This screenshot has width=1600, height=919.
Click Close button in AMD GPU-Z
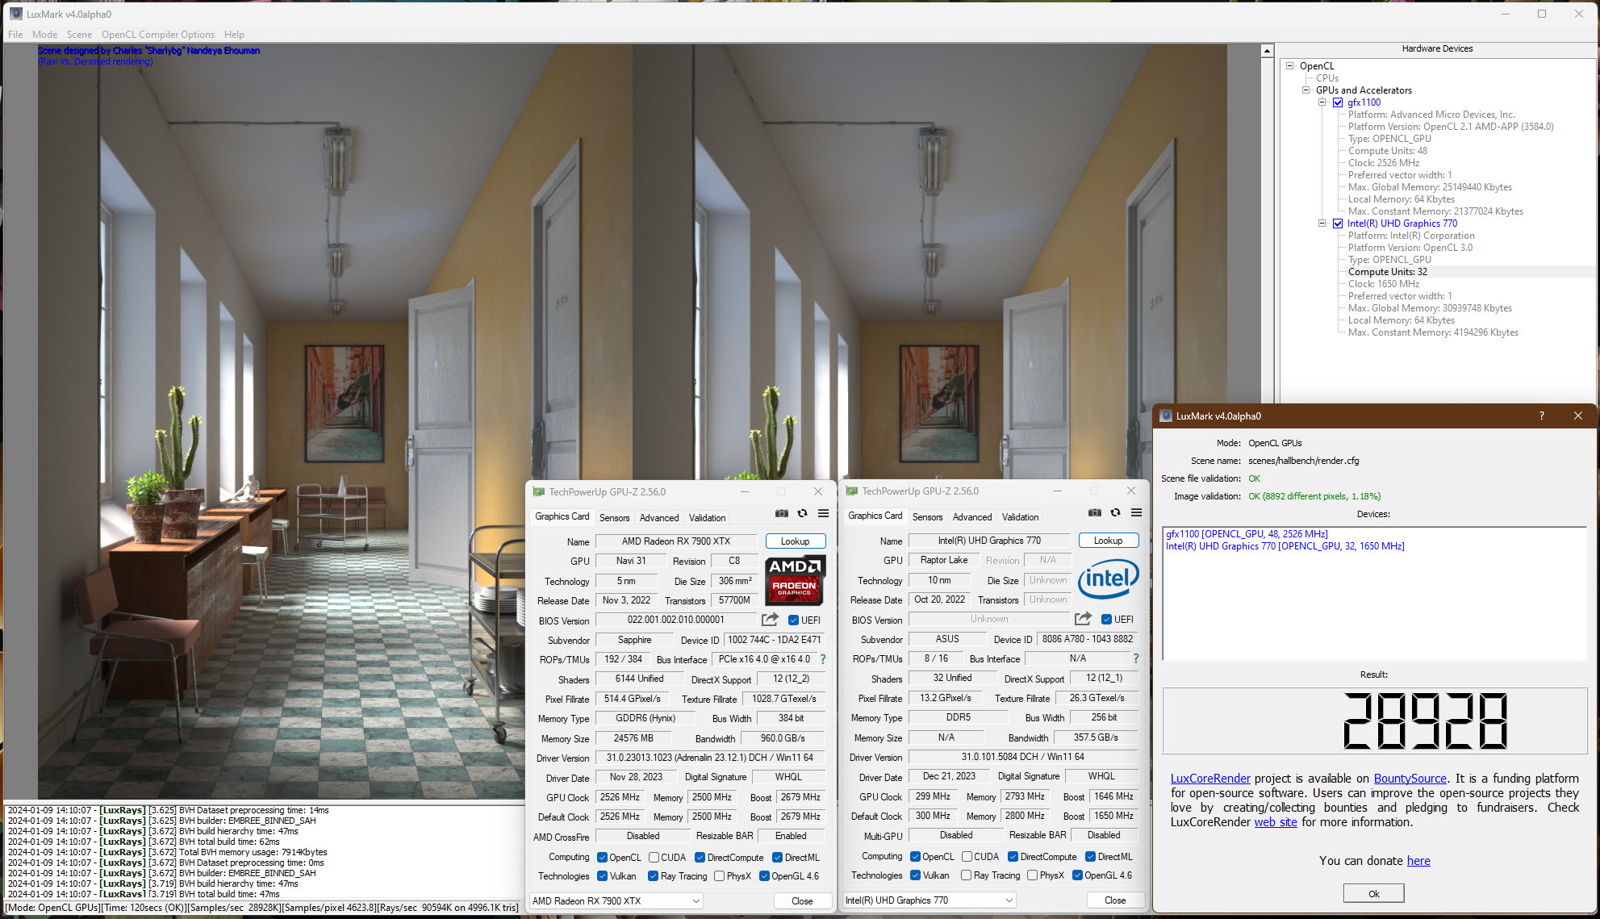[802, 900]
